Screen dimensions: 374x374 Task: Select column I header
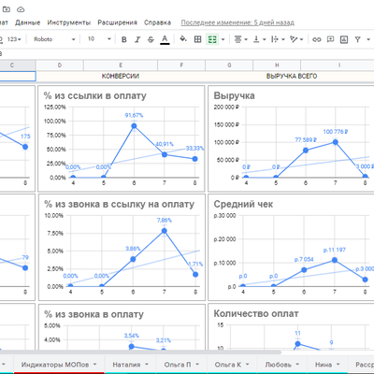click(338, 65)
